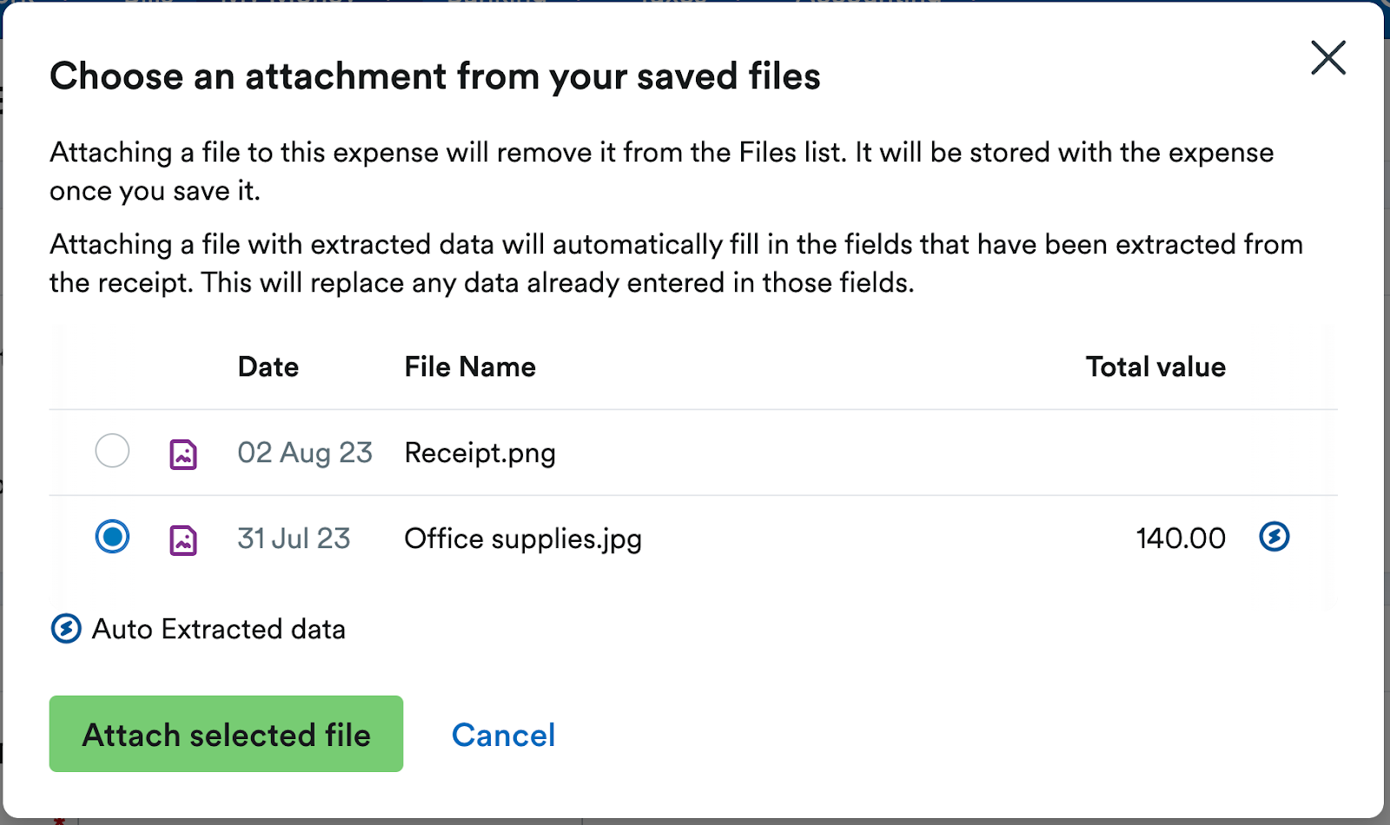The width and height of the screenshot is (1390, 825).
Task: Click the 140.00 total value figure
Action: pos(1181,538)
